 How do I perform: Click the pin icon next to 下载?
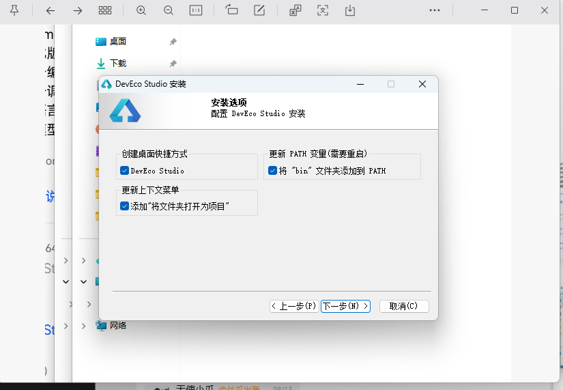click(173, 64)
